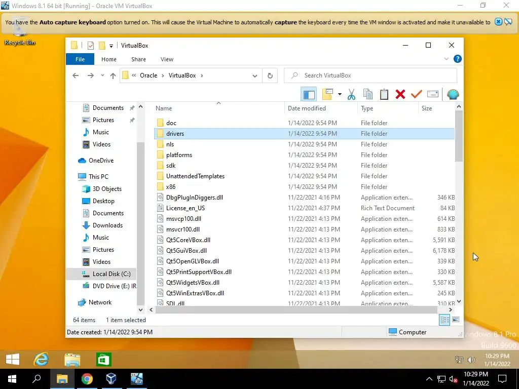
Task: Open host taskbar search magnifier
Action: pyautogui.click(x=36, y=379)
